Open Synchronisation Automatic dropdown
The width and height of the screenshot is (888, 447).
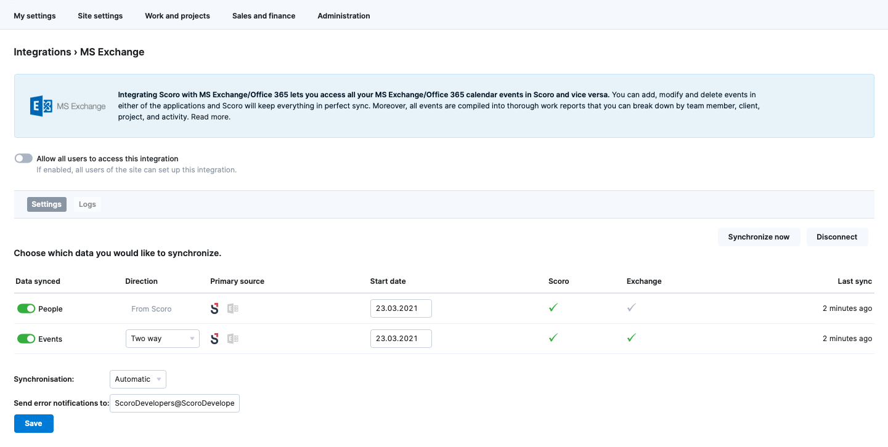(138, 379)
